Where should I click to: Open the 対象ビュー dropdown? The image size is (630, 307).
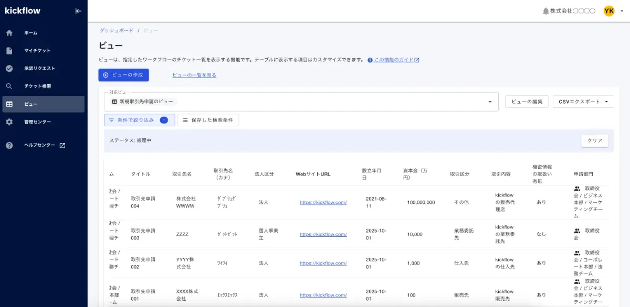(301, 102)
